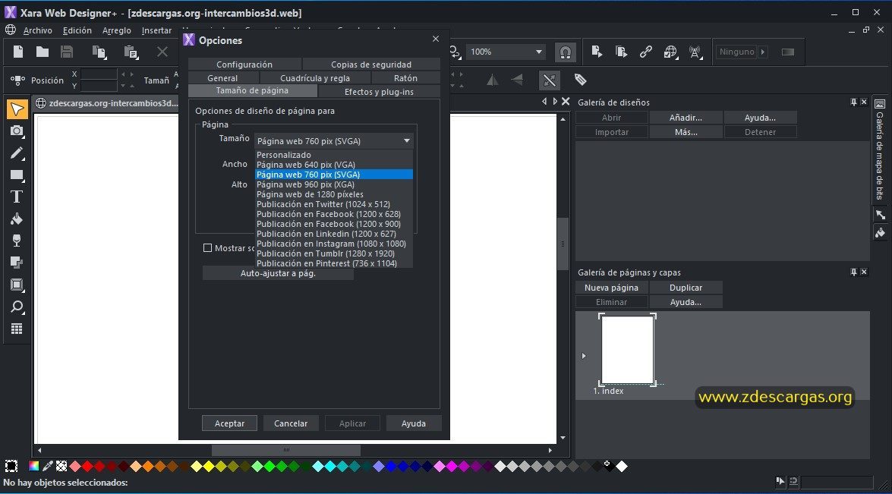Select the Zoom magnifier tool
This screenshot has height=494, width=892.
17,307
